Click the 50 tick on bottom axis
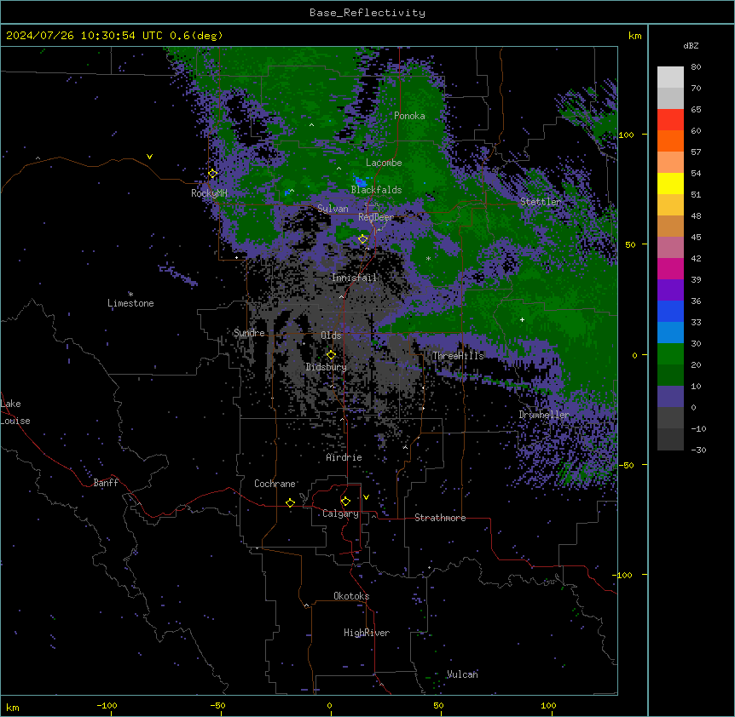Image resolution: width=735 pixels, height=717 pixels. [x=438, y=705]
